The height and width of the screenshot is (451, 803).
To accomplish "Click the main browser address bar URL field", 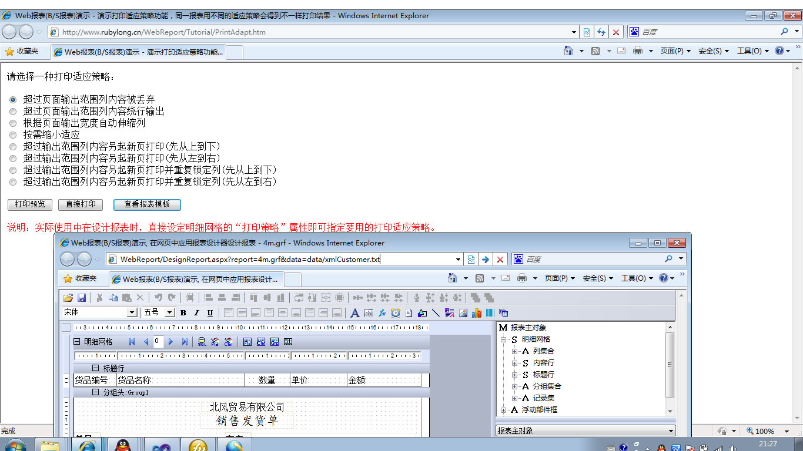I will tap(312, 32).
